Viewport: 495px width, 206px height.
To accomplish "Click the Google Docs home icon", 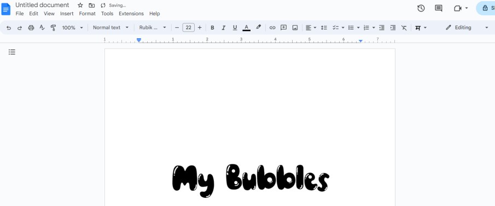I will [x=5, y=9].
